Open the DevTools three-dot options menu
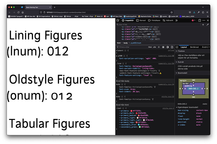Screen dimensions: 217x144 click(x=203, y=20)
